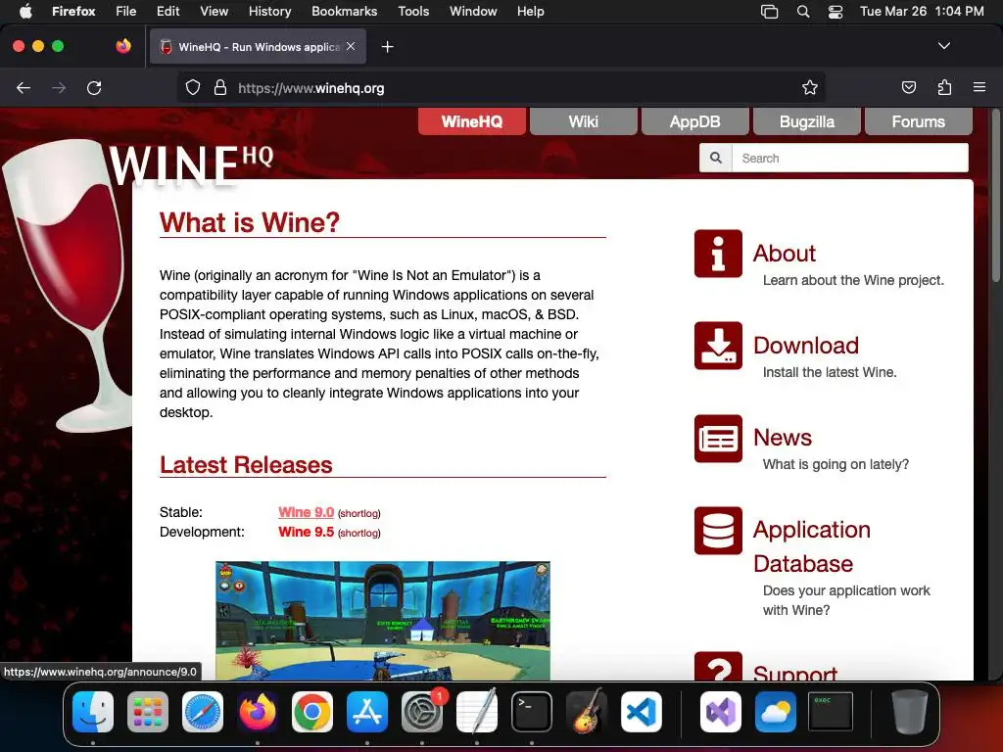Open the Window menu
1003x752 pixels.
(473, 11)
